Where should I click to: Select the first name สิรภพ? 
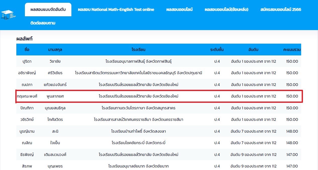pos(27,166)
